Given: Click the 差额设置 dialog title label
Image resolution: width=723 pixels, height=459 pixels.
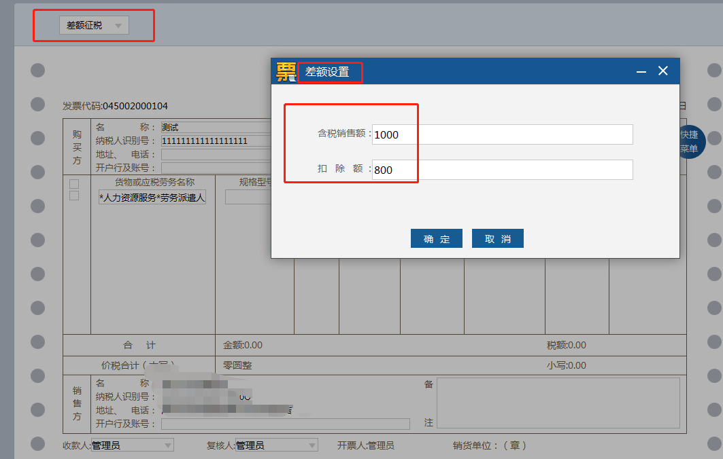Looking at the screenshot, I should point(330,71).
